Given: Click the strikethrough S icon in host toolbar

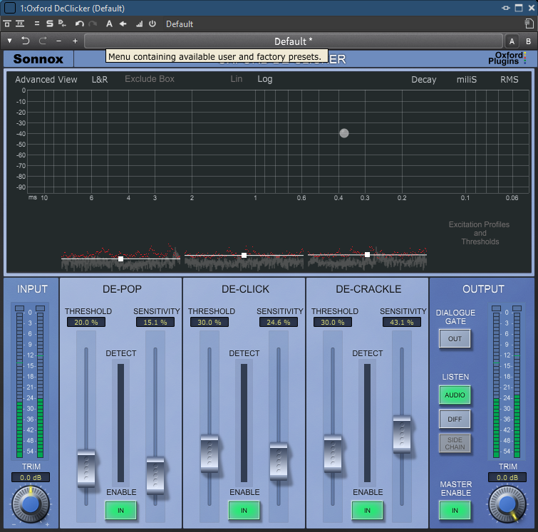Looking at the screenshot, I should click(x=50, y=24).
